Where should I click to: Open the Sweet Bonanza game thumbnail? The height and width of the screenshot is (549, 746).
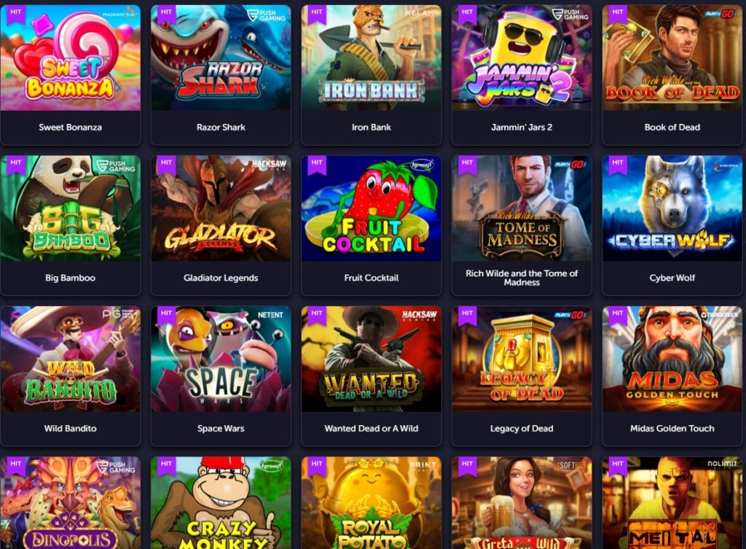click(71, 58)
